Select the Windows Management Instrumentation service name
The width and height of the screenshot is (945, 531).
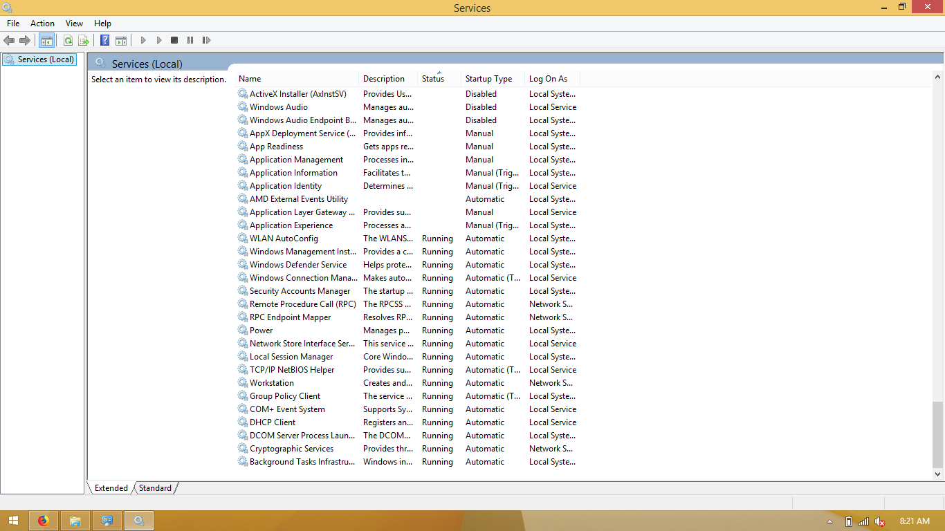coord(303,252)
